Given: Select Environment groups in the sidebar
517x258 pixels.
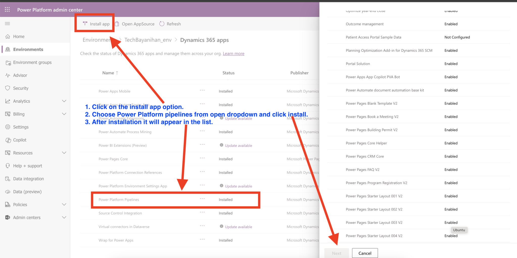Looking at the screenshot, I should tap(8, 62).
